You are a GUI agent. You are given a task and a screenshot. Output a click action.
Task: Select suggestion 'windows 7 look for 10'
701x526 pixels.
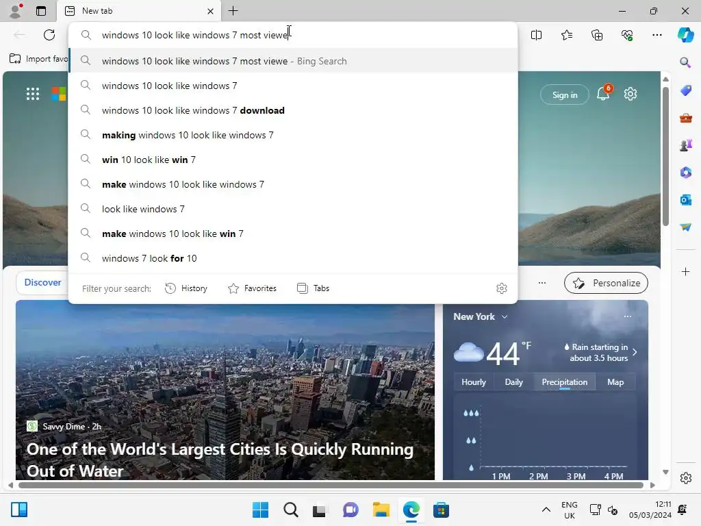293,258
